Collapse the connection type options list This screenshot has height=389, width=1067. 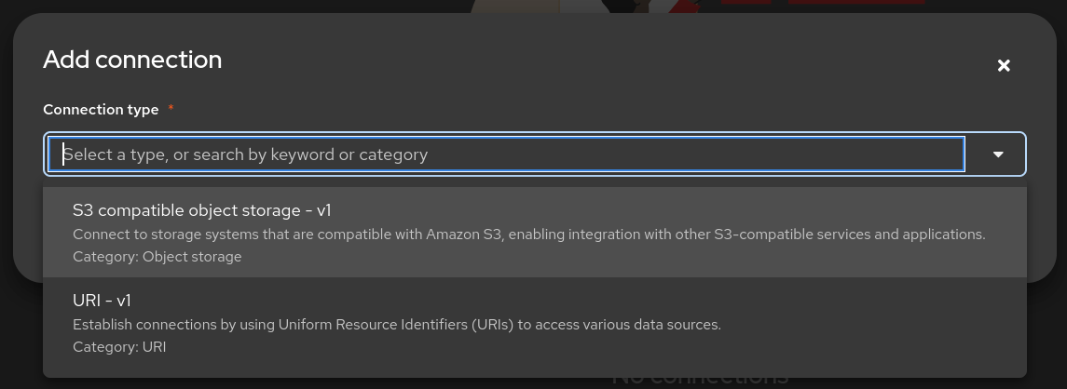click(998, 154)
